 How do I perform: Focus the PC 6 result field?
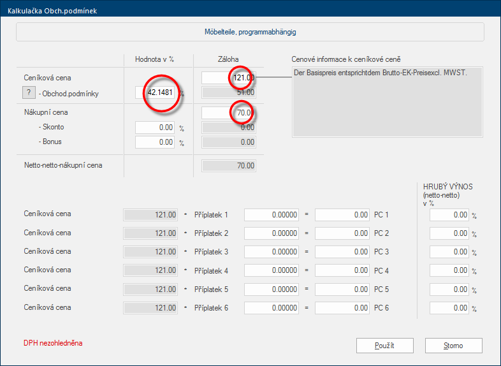342,308
